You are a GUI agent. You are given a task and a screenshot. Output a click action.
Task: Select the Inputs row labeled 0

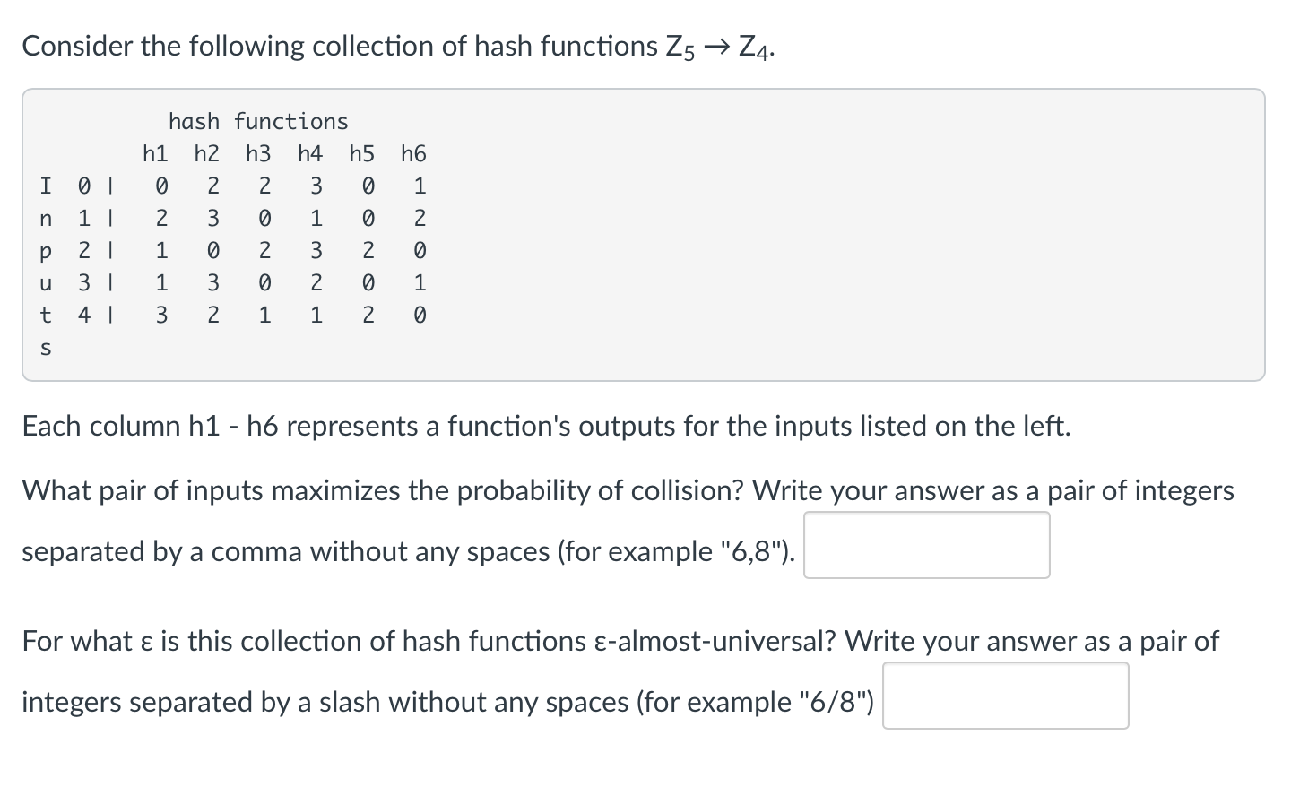84,186
